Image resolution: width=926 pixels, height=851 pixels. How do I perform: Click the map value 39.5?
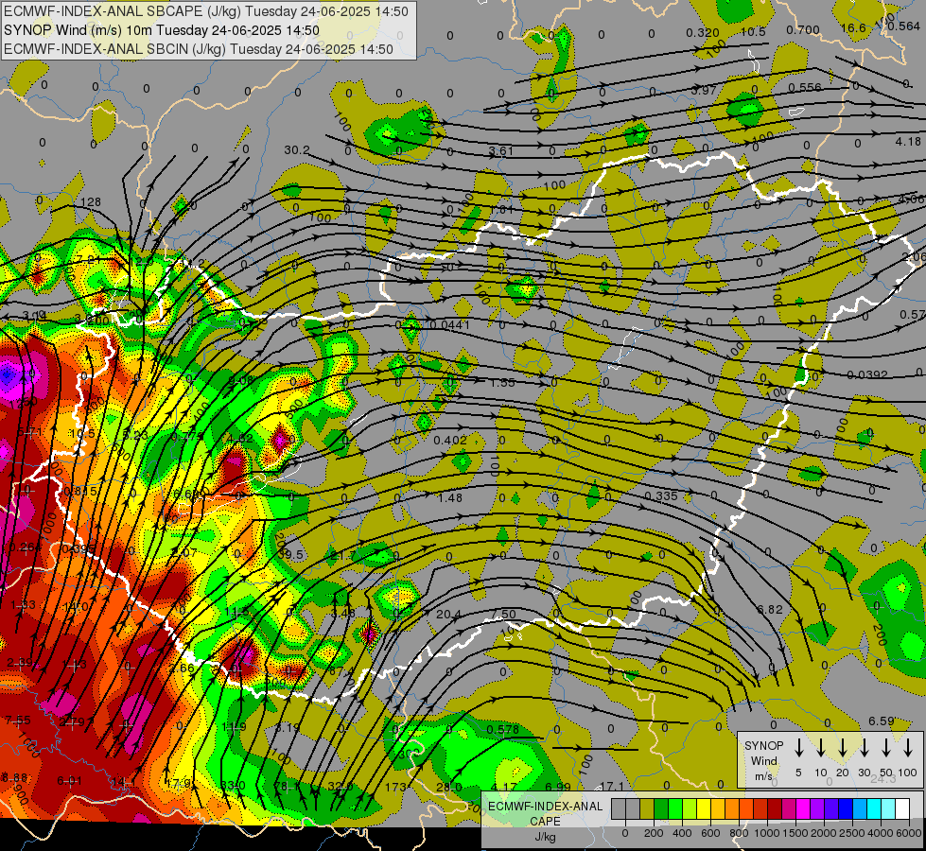click(x=290, y=554)
